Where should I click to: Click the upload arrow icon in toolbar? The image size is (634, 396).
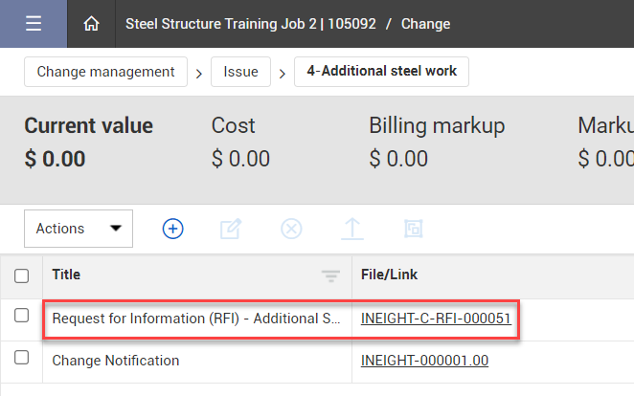click(352, 229)
